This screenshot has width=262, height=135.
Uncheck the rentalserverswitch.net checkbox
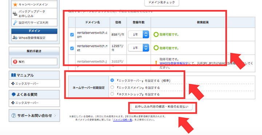click(x=72, y=48)
